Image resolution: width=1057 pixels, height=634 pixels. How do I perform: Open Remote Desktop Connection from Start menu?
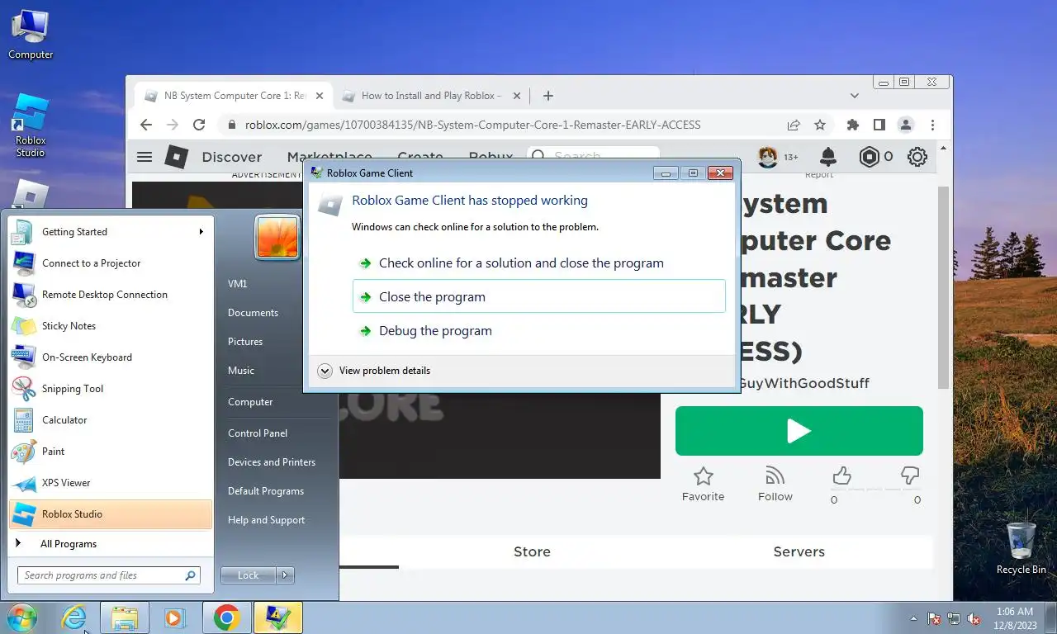pyautogui.click(x=111, y=295)
